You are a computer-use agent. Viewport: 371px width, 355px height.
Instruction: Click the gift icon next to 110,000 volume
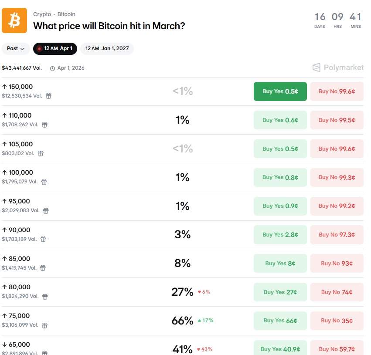pyautogui.click(x=44, y=125)
